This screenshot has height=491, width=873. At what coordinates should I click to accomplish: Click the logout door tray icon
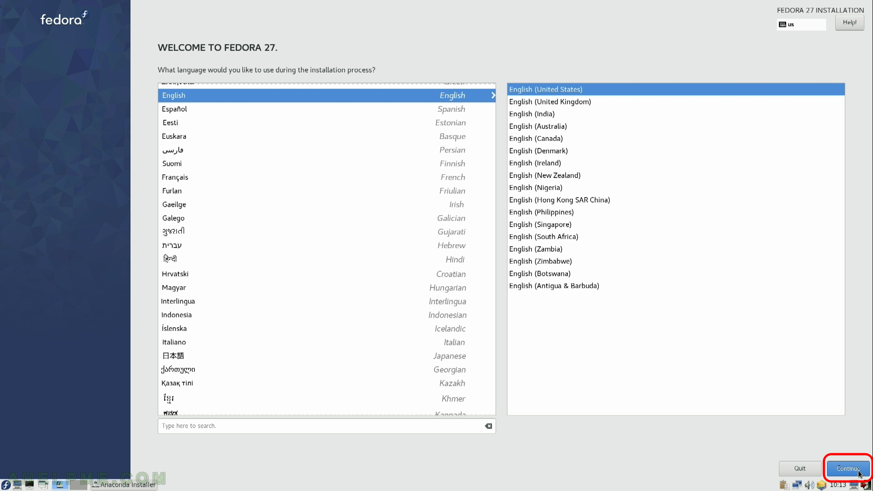866,485
